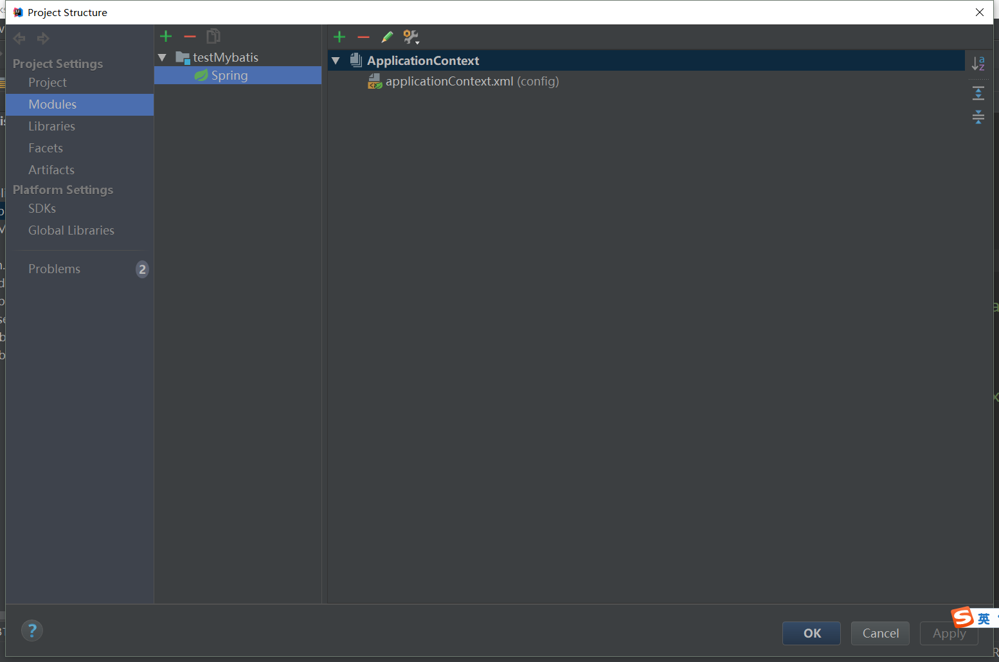Select Modules in the settings sidebar
This screenshot has height=662, width=999.
coord(80,105)
